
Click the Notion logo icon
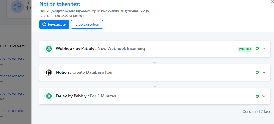point(49,72)
